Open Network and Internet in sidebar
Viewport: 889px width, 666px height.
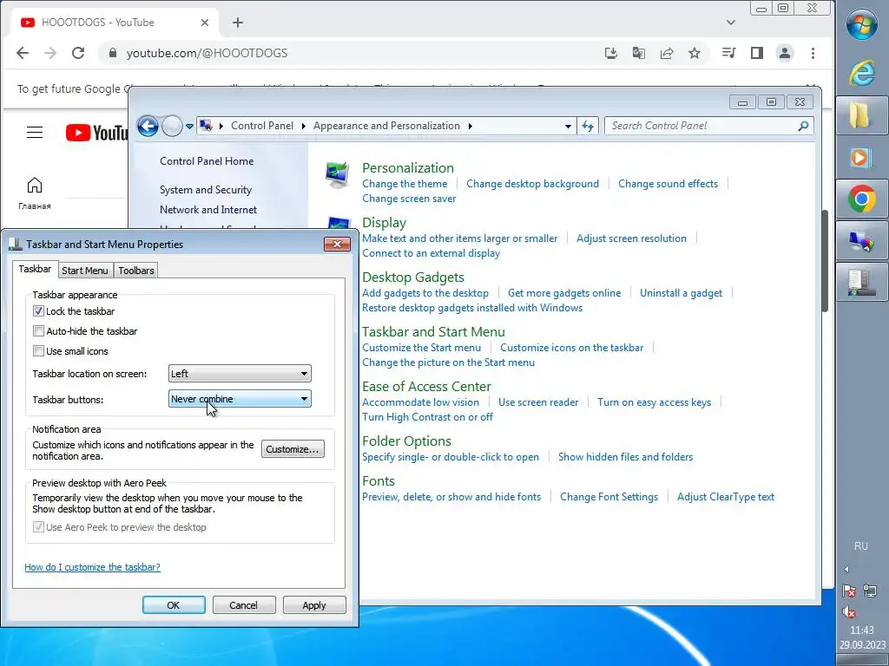(208, 210)
